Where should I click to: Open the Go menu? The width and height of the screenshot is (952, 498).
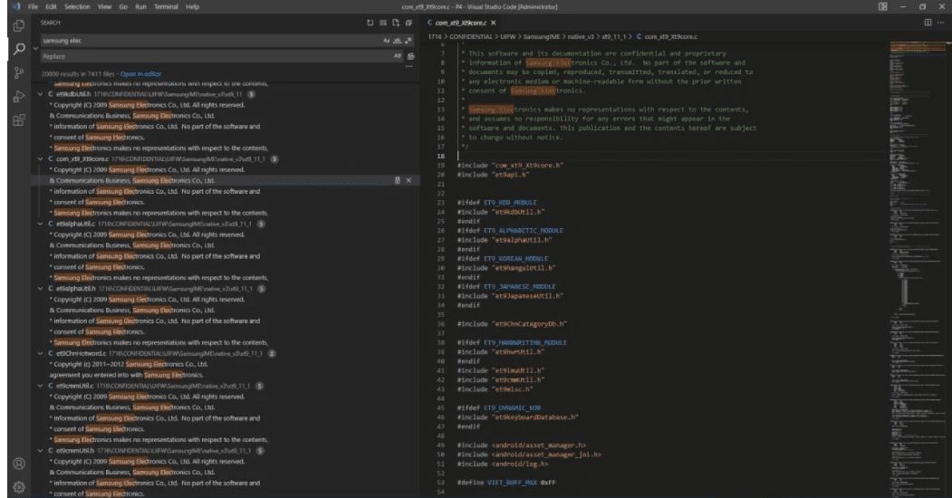click(x=123, y=6)
